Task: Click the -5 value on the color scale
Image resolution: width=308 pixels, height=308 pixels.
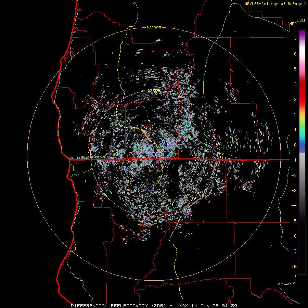Action: [x=294, y=221]
